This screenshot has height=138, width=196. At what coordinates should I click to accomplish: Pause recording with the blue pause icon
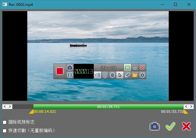70,75
